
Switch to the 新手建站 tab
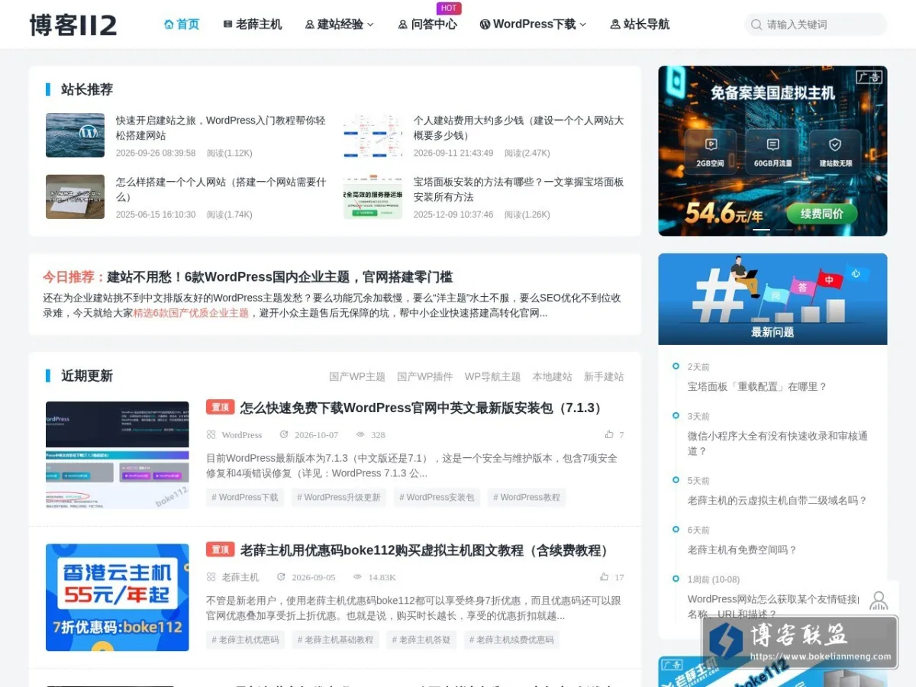pos(604,376)
